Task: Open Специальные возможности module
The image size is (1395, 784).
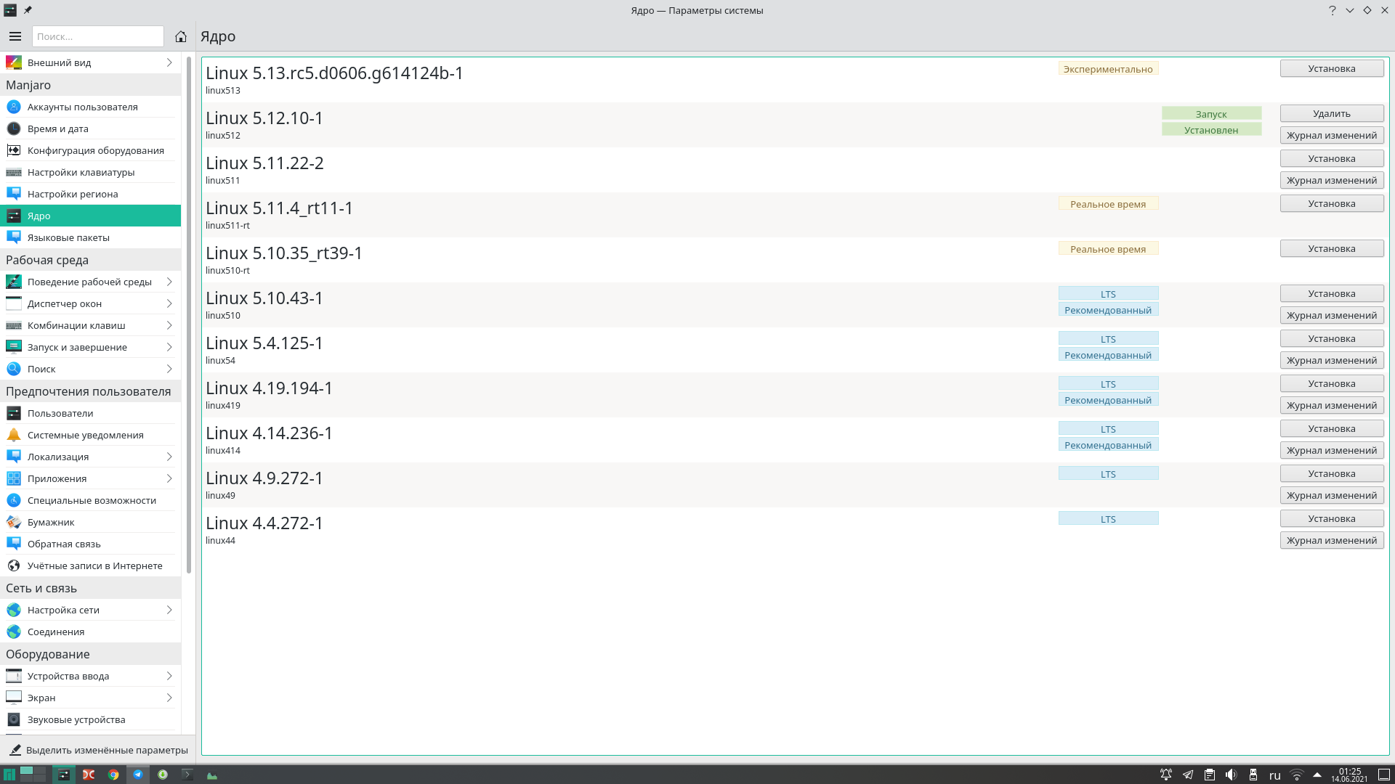Action: point(90,500)
